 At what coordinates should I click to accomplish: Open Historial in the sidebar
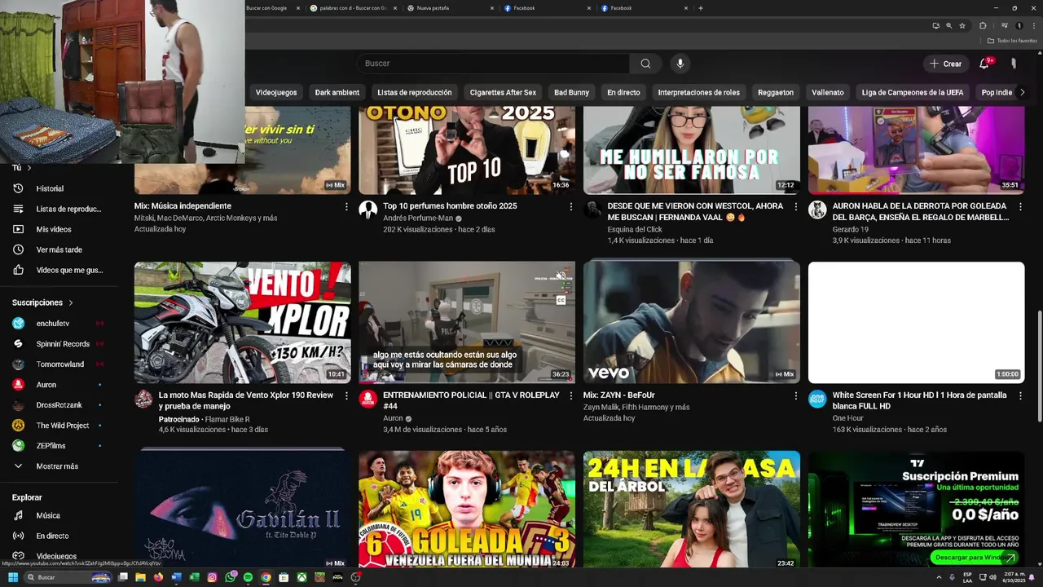tap(59, 188)
